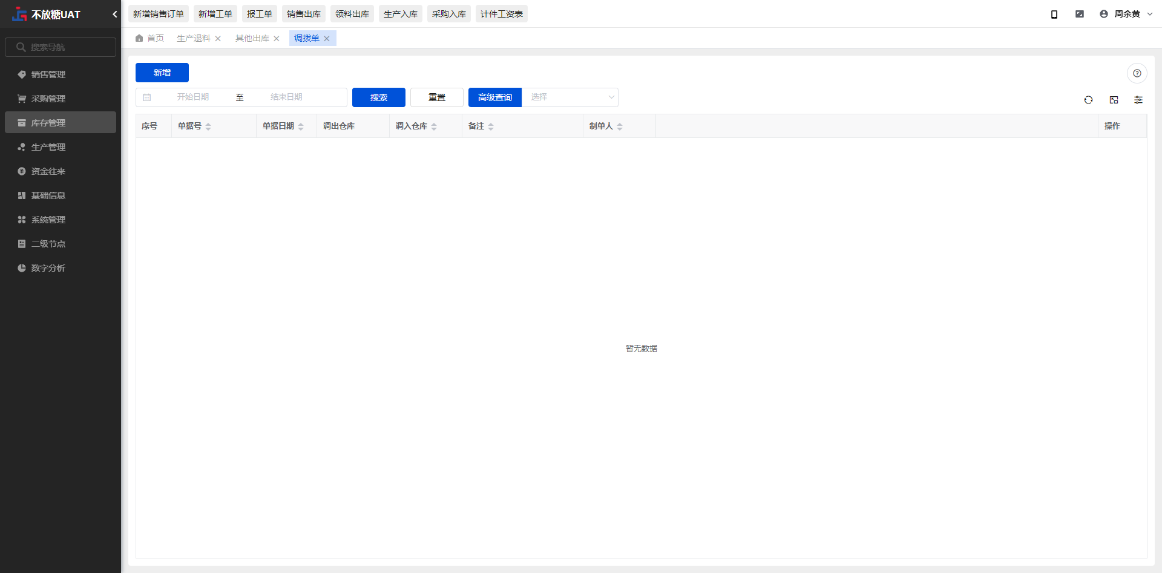
Task: Click the 搜索导航 search box
Action: (61, 47)
